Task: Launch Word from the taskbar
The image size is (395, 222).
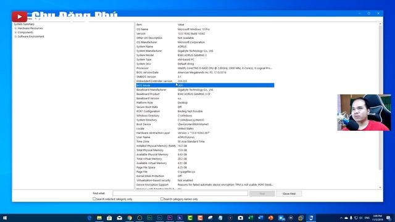Action: pyautogui.click(x=260, y=218)
